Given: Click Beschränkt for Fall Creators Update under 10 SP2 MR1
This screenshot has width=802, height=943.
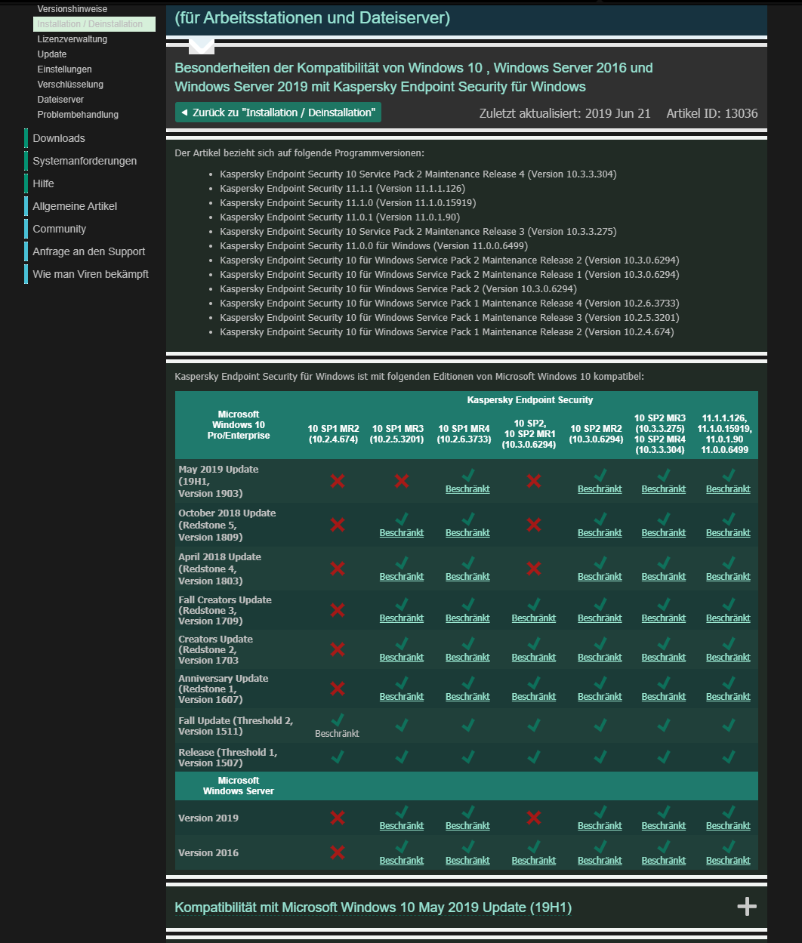Looking at the screenshot, I should point(534,618).
